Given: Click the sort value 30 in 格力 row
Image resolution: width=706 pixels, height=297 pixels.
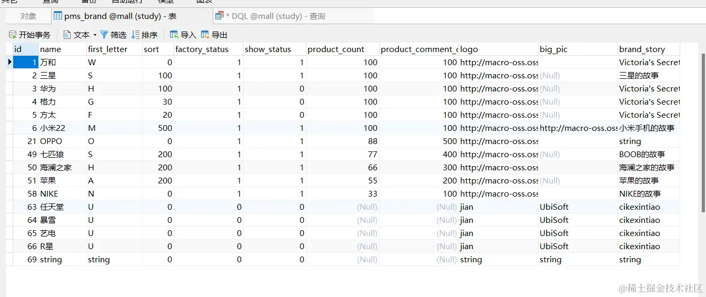Looking at the screenshot, I should [x=158, y=101].
